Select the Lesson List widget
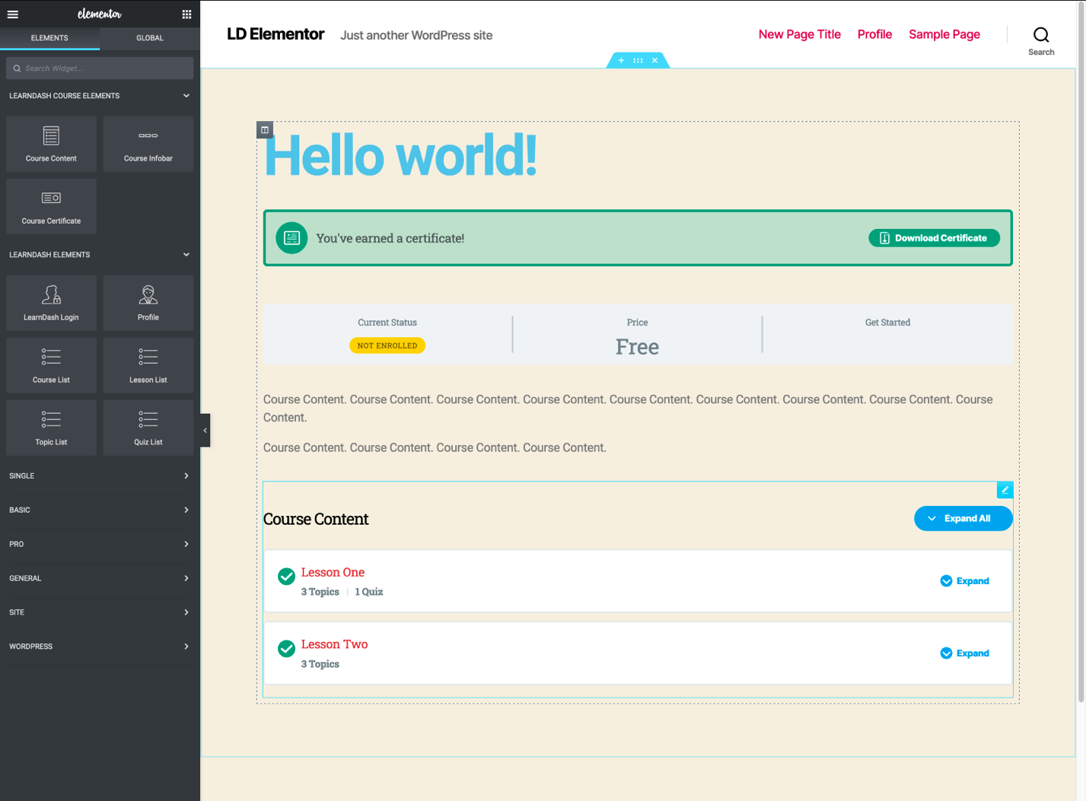 (148, 365)
